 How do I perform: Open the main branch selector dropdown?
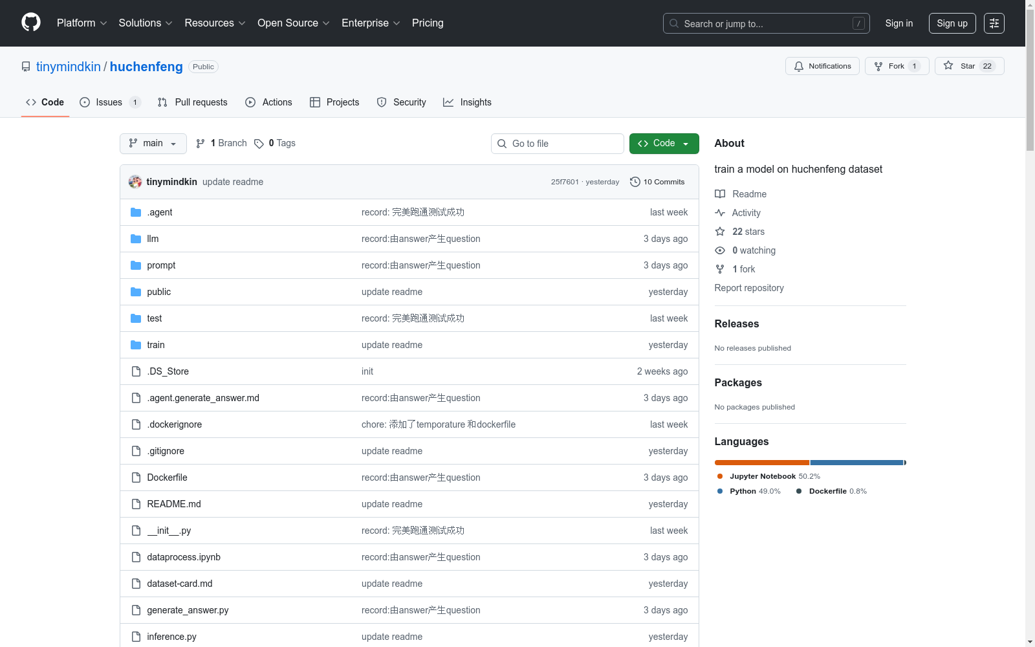click(153, 144)
